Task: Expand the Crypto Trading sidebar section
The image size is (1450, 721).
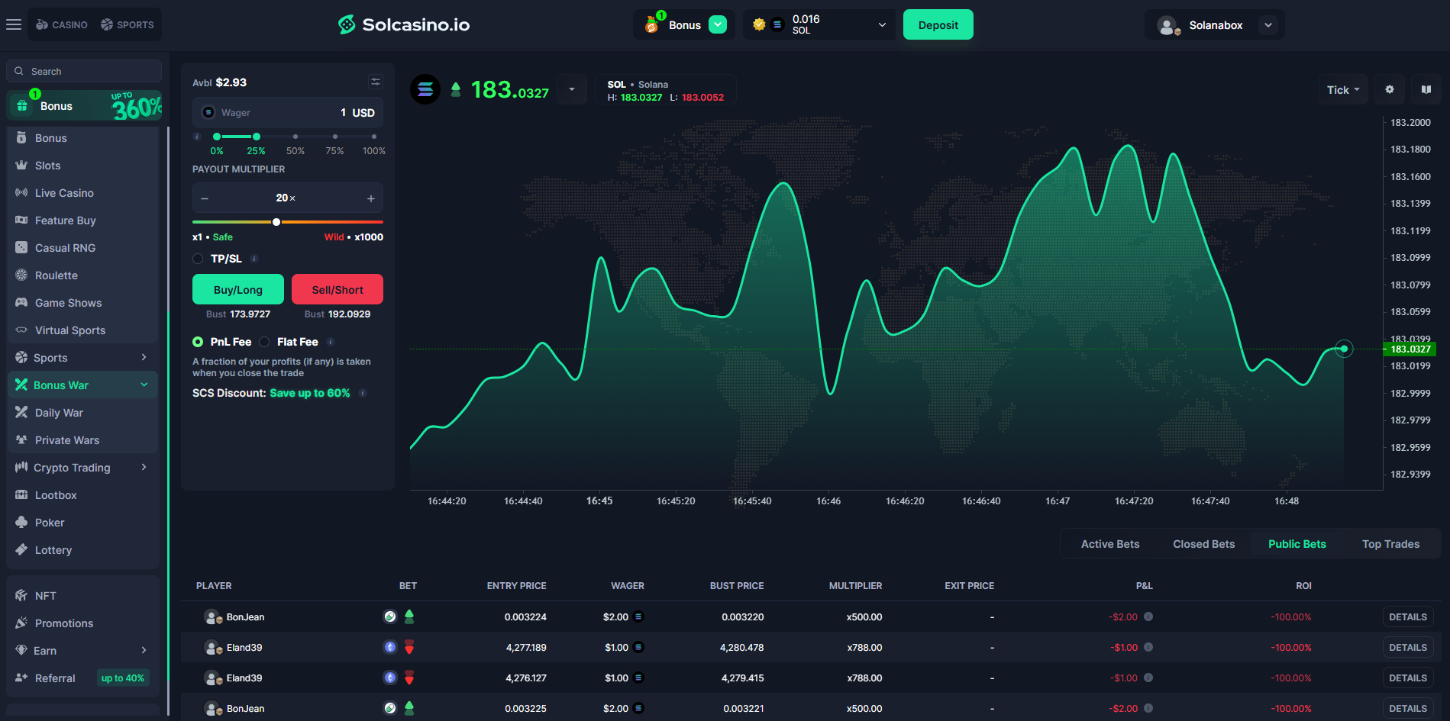Action: tap(144, 468)
